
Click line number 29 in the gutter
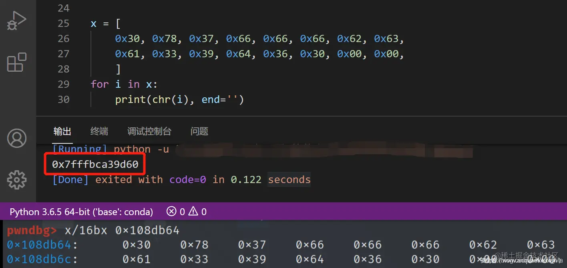click(x=63, y=85)
